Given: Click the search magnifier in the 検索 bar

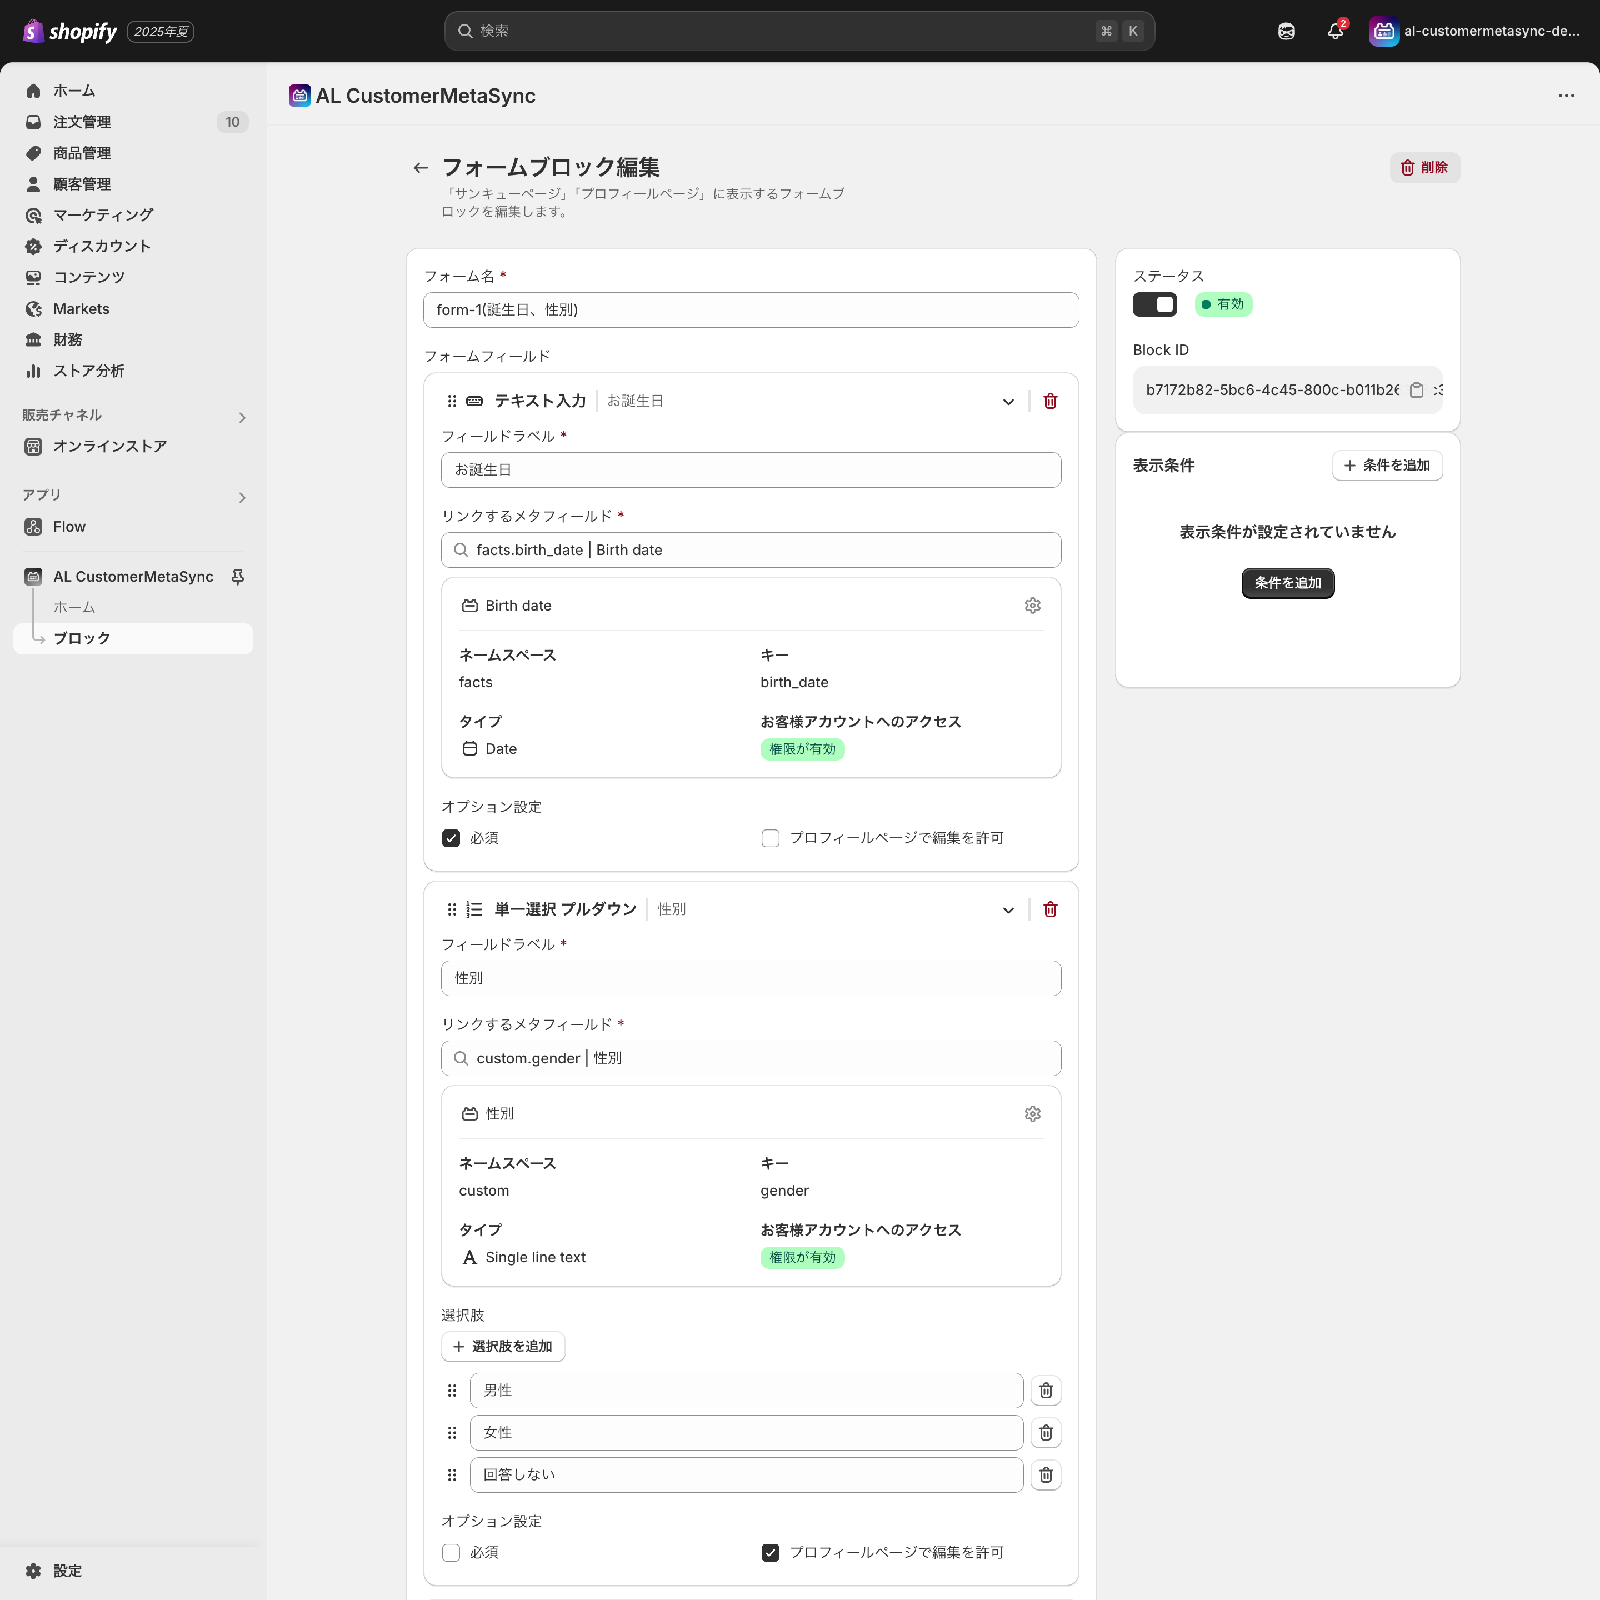Looking at the screenshot, I should (466, 32).
